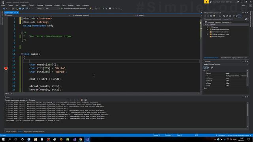
Task: Select Заголовочные файлы folder in Solution Explorer
Action: tap(220, 32)
